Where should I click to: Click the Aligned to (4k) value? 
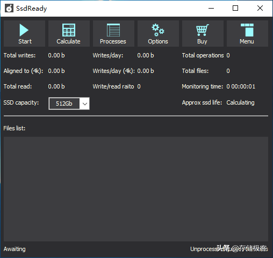coord(56,71)
